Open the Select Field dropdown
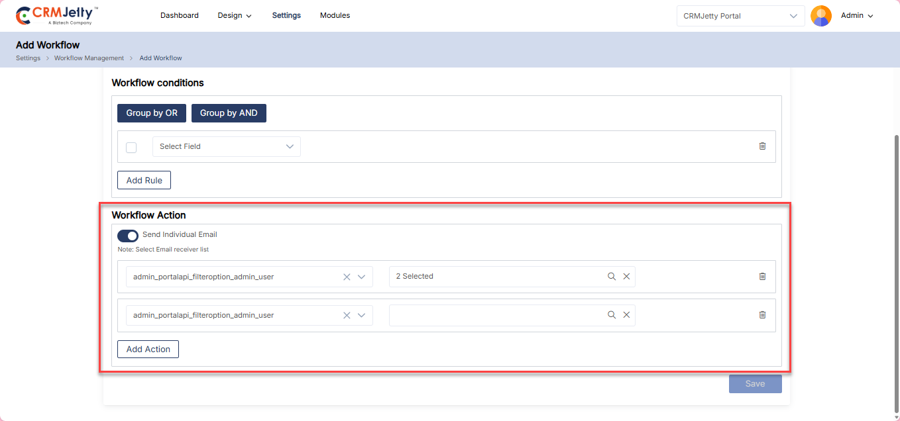 (226, 147)
